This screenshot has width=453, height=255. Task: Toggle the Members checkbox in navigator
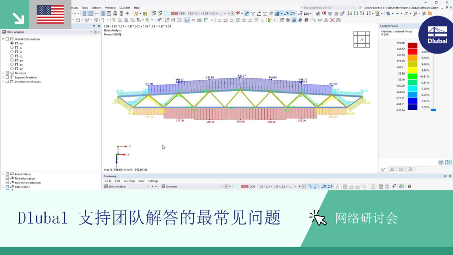click(7, 73)
